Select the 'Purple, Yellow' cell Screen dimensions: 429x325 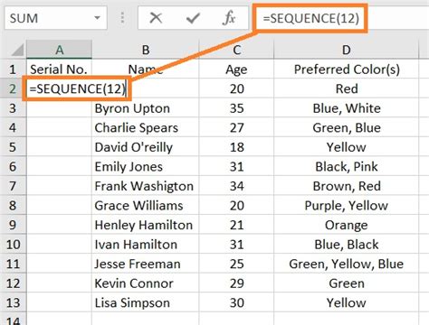[x=347, y=206]
